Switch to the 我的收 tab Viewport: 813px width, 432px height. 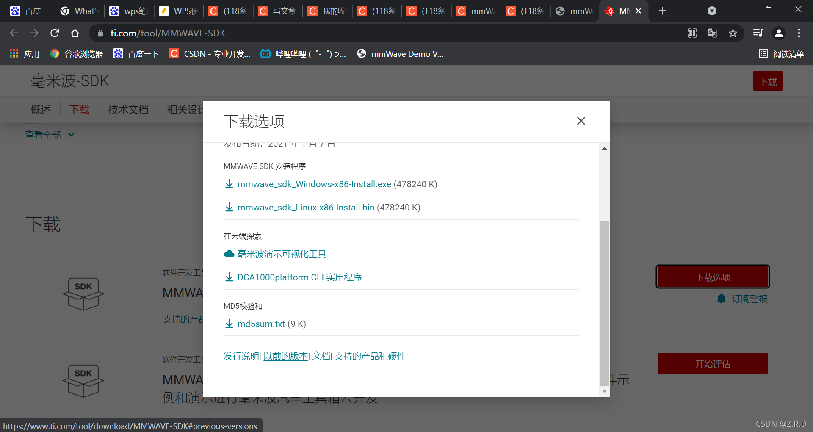click(x=327, y=11)
